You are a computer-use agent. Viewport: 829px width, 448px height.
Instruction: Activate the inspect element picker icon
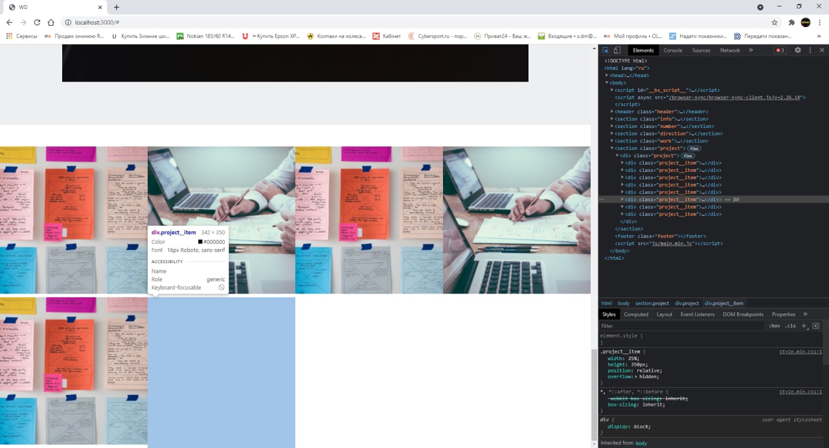(x=606, y=50)
